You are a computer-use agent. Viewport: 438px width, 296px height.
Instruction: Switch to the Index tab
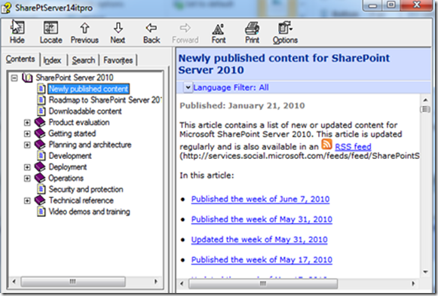(52, 60)
